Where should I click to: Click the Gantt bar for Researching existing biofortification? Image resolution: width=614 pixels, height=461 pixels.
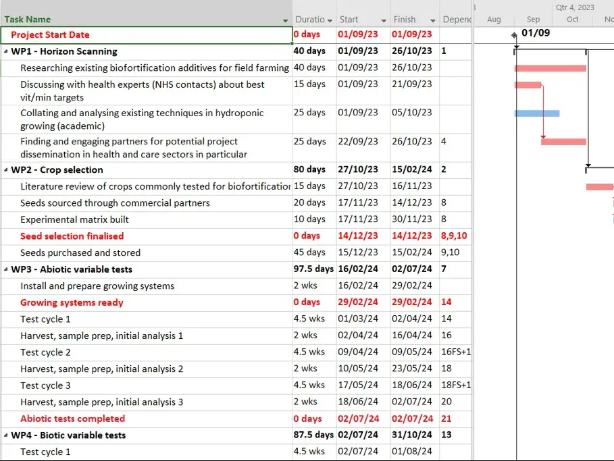coord(551,68)
